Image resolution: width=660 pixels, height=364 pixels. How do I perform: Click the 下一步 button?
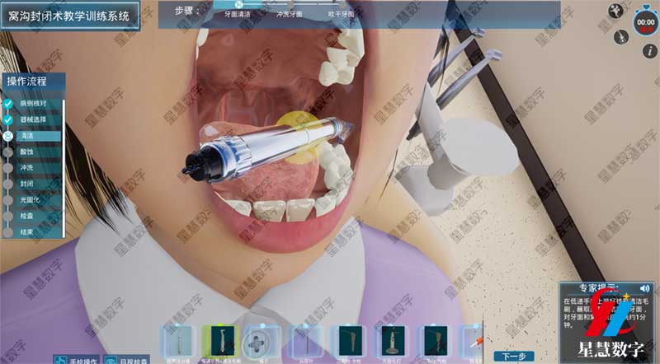pos(514,356)
